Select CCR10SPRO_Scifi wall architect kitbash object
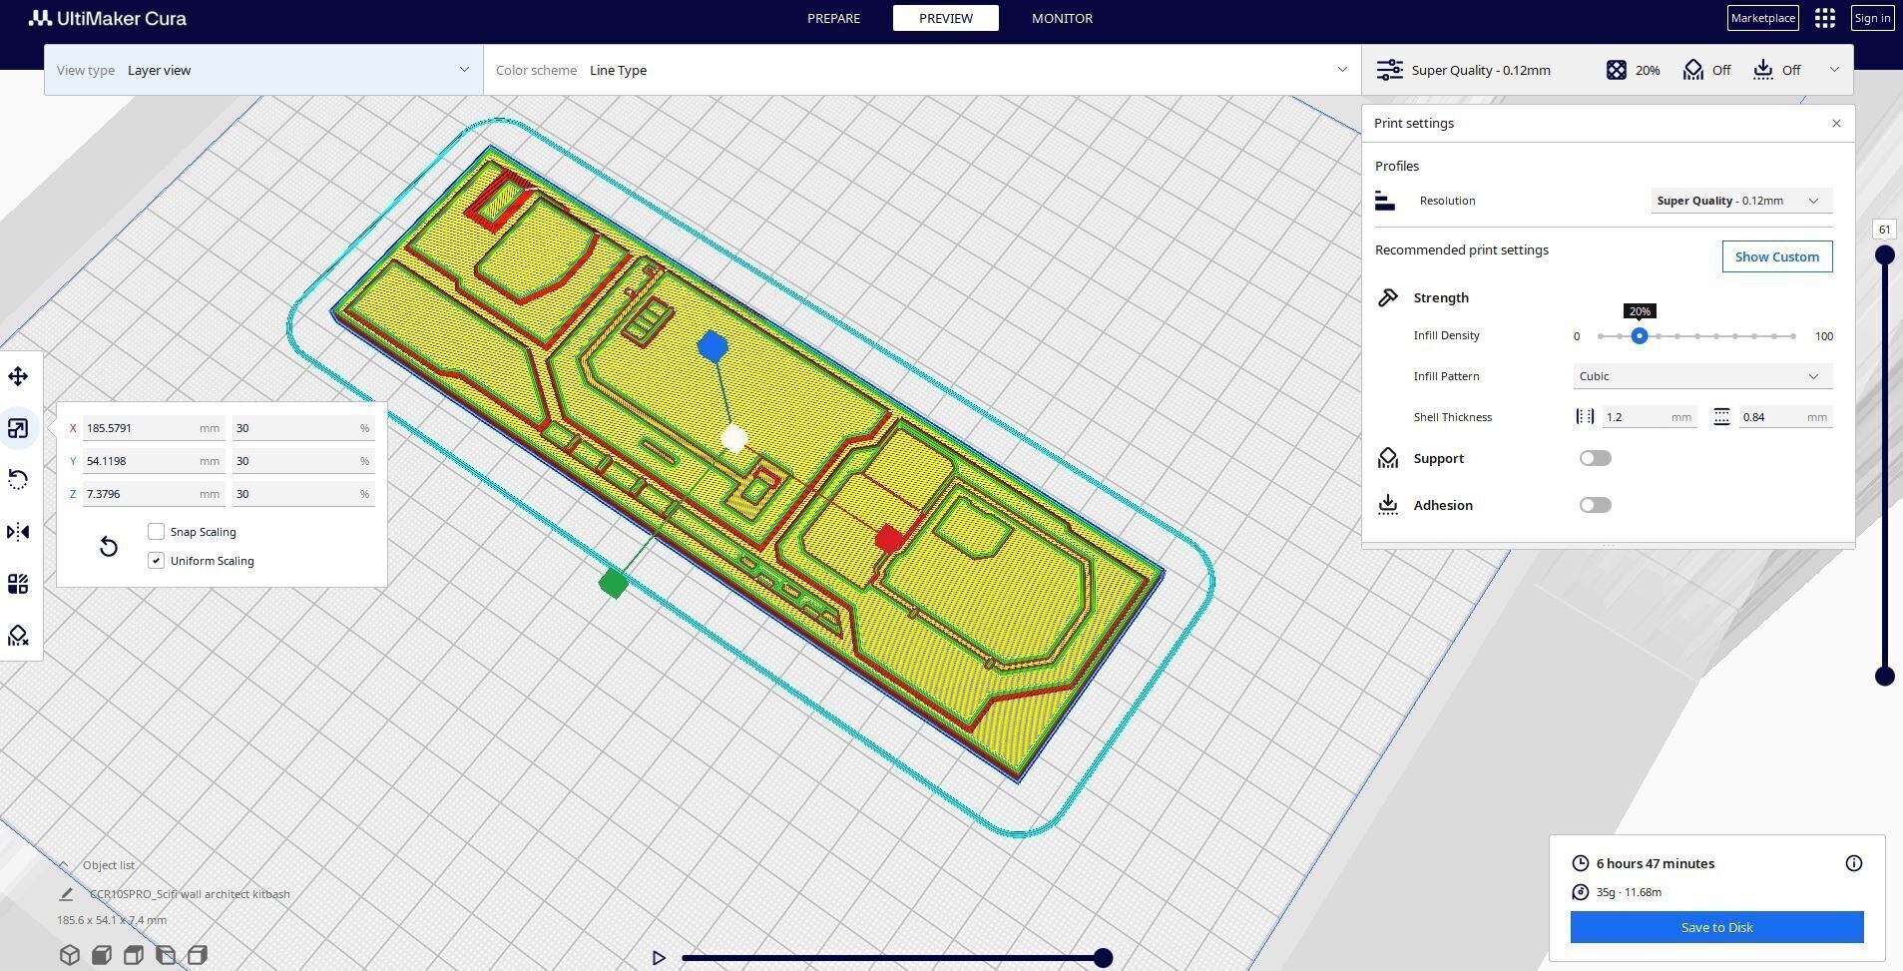Image resolution: width=1903 pixels, height=971 pixels. 190,894
